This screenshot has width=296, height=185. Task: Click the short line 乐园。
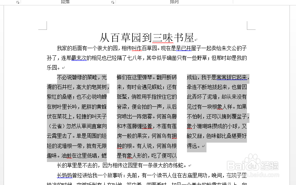coord(54,68)
